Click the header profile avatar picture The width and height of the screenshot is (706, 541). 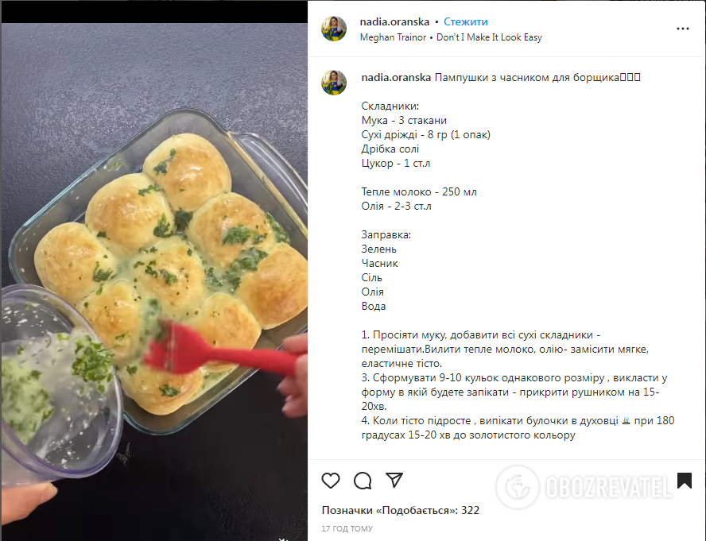[334, 29]
